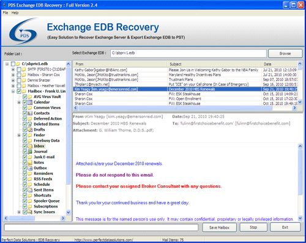This screenshot has width=306, height=243.
Task: Open the perfectdatasolutions.com link in status bar
Action: tap(103, 240)
